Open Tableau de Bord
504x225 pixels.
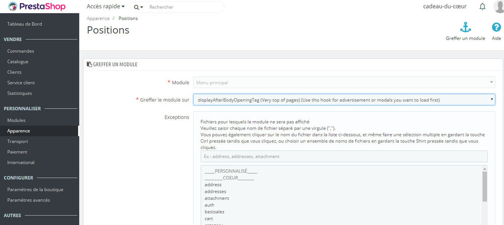click(x=24, y=24)
